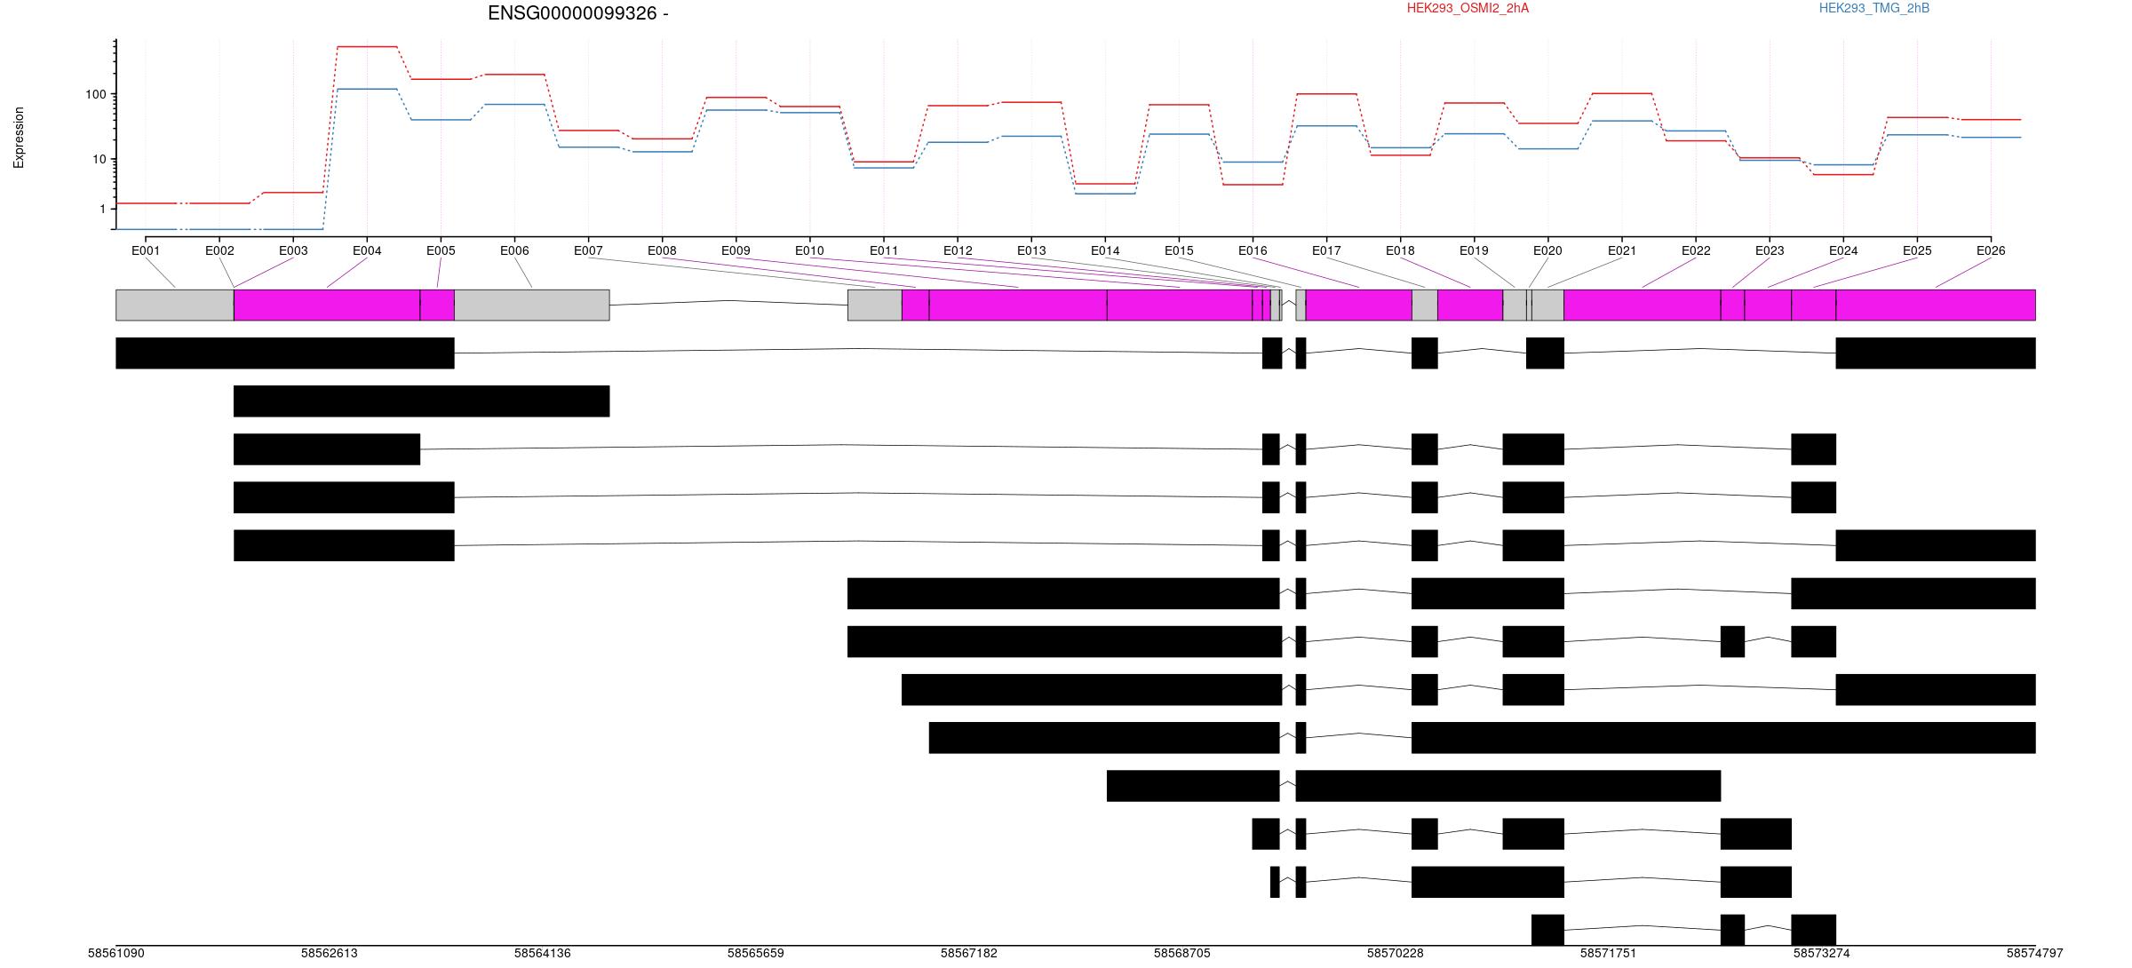2132x968 pixels.
Task: Click the E016 exon label
Action: (x=1253, y=250)
